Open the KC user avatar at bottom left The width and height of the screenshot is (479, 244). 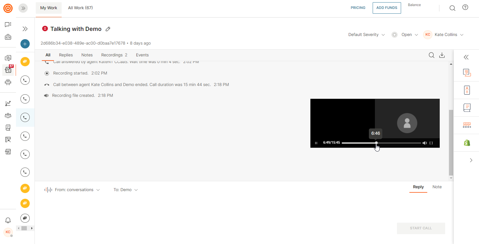8,232
